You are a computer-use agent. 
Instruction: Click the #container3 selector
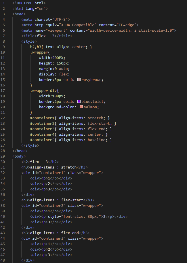click(x=42, y=129)
